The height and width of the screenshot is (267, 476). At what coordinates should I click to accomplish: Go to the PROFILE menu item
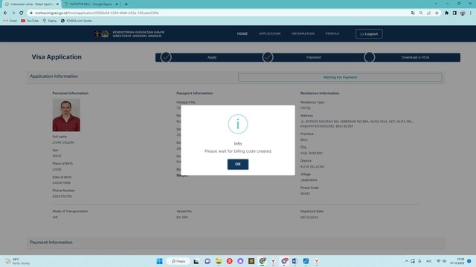click(332, 33)
